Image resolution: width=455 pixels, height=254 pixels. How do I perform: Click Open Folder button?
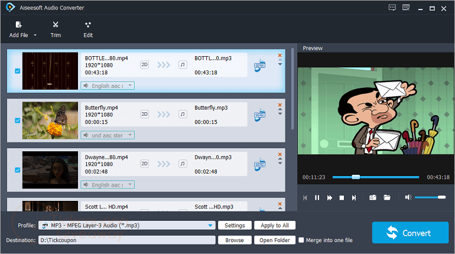click(x=275, y=240)
